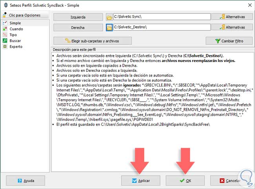
Task: Edit the C:\Solvetic Sync\ path field
Action: tap(162, 16)
